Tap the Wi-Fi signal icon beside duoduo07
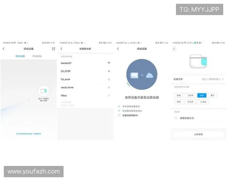 click(109, 63)
